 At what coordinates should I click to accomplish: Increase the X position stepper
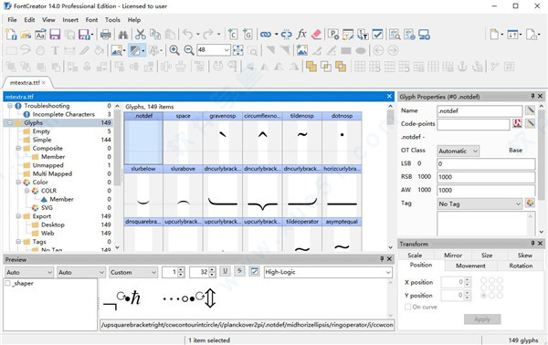pos(468,279)
